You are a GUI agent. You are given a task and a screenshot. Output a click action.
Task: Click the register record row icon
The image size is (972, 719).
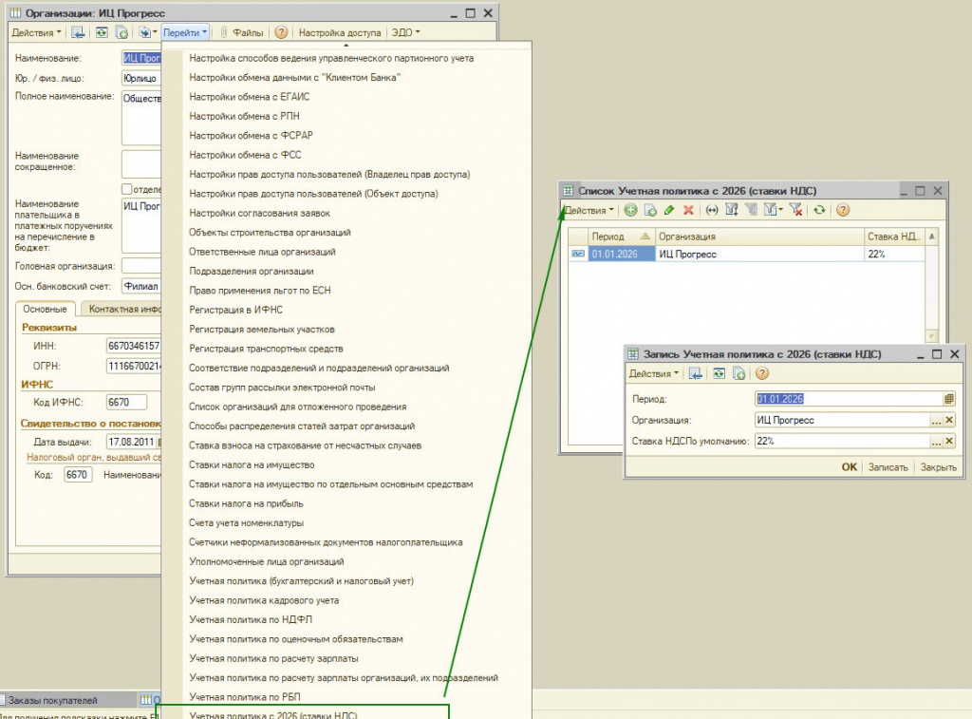578,254
